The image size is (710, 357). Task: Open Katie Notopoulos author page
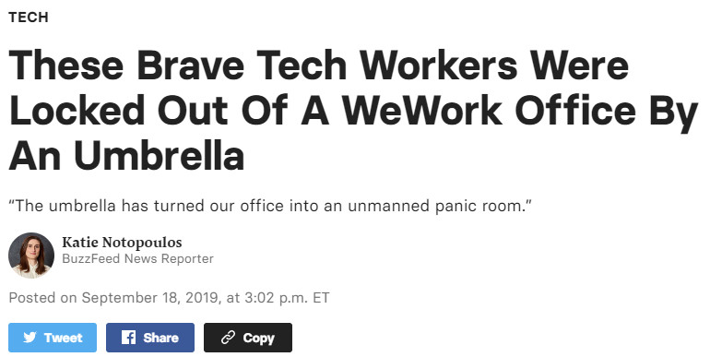[122, 243]
